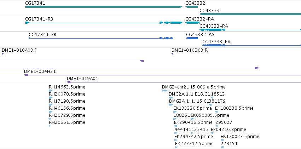The height and width of the screenshot is (149, 301).
Task: Select the DMG3A.1_1.J15.C1 feature arrows
Action: tap(171, 105)
